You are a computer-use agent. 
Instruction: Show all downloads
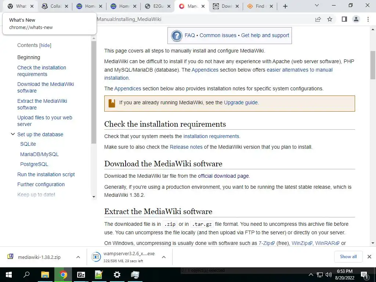pos(348,257)
